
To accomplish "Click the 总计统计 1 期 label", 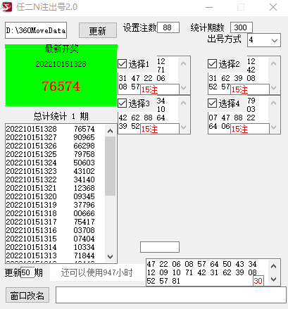I will [61, 116].
